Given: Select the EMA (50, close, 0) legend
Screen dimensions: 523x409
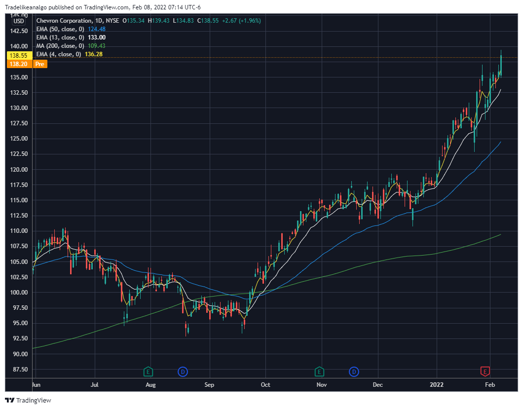Looking at the screenshot, I should coord(60,29).
